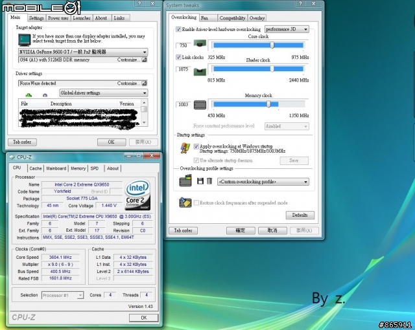Open the Power user tab

58,18
